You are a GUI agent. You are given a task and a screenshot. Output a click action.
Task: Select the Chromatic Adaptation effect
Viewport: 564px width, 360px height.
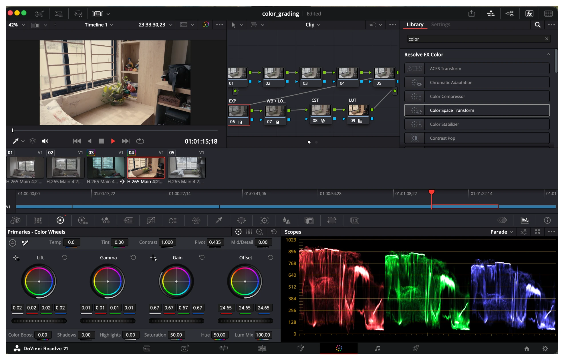tap(477, 83)
